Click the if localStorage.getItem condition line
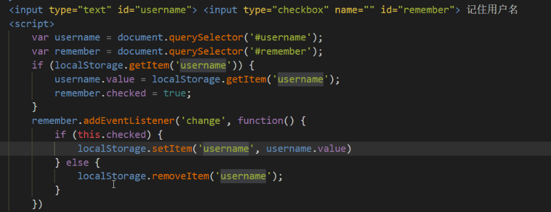The height and width of the screenshot is (212, 551). [143, 65]
